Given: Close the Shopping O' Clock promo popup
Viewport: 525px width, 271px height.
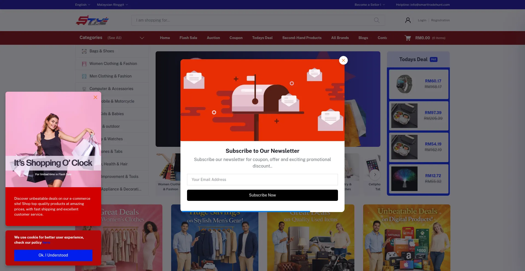Looking at the screenshot, I should 95,97.
